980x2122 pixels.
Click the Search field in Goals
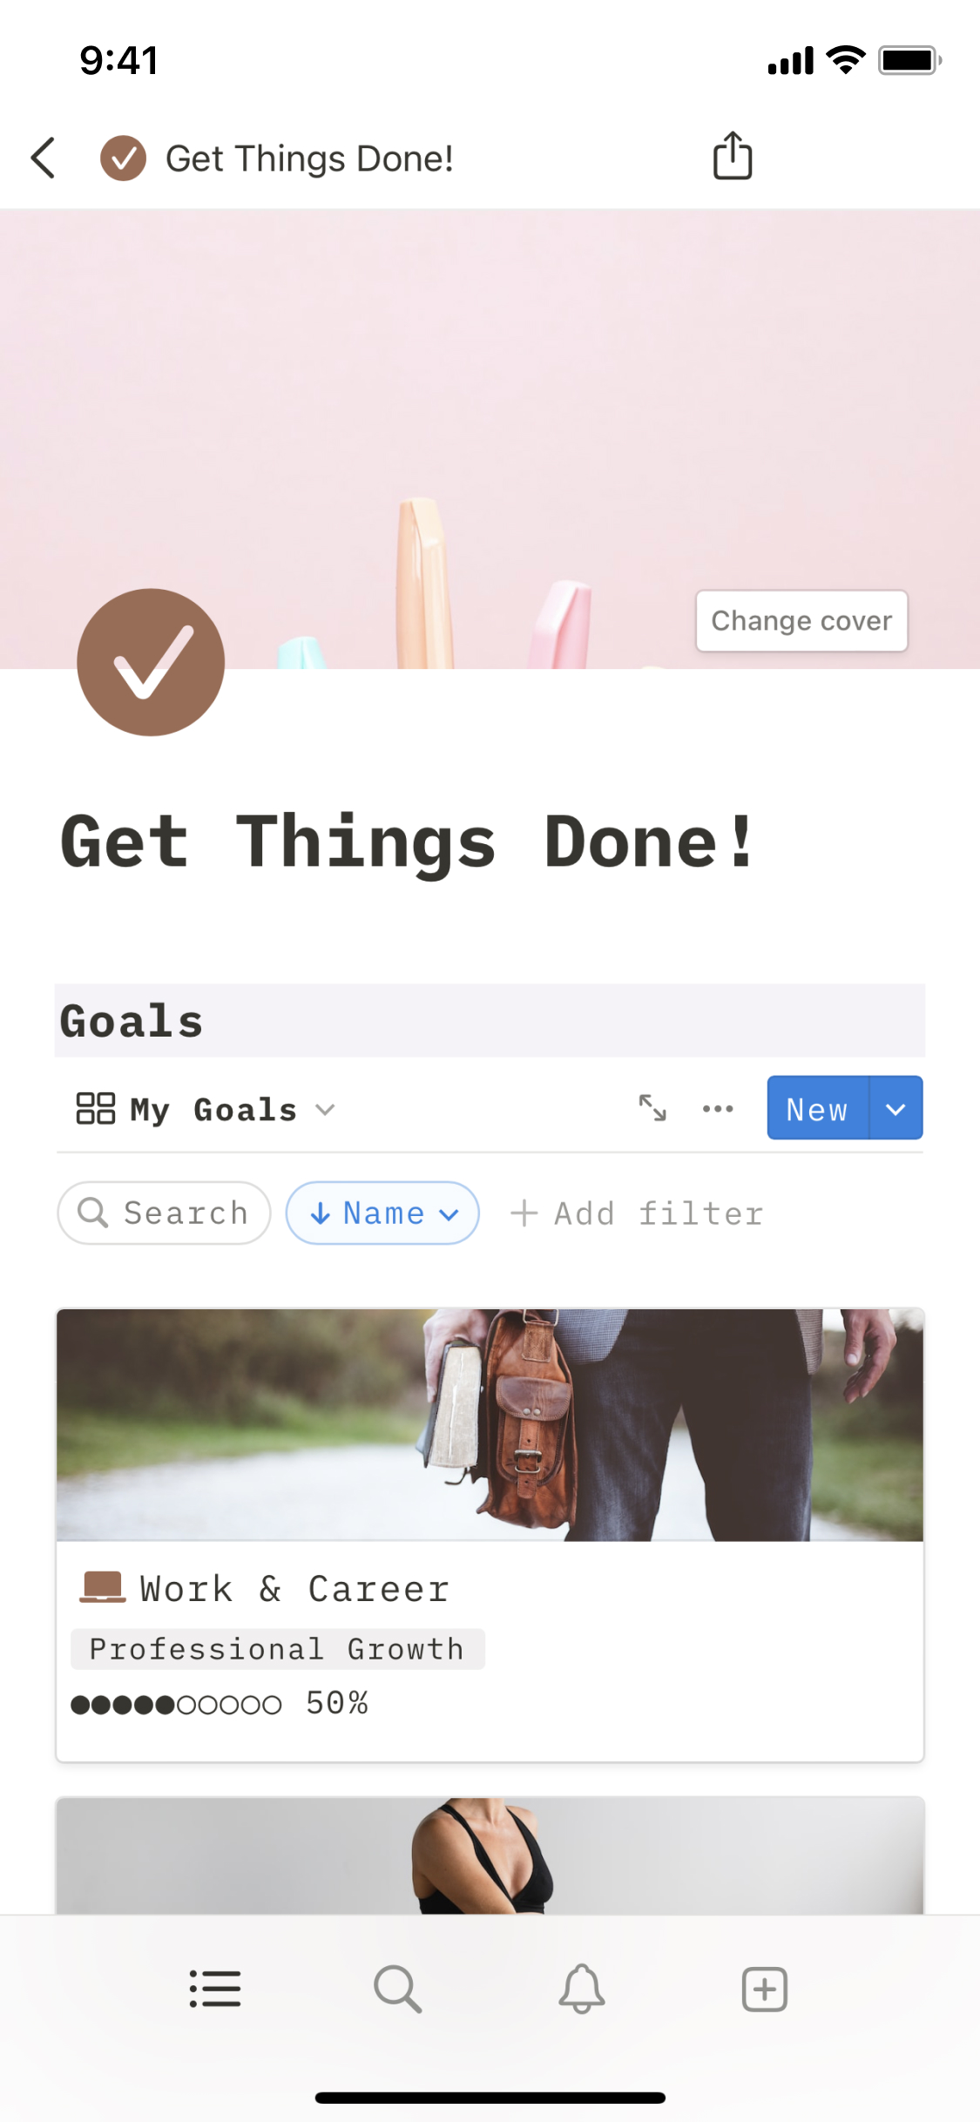[164, 1213]
